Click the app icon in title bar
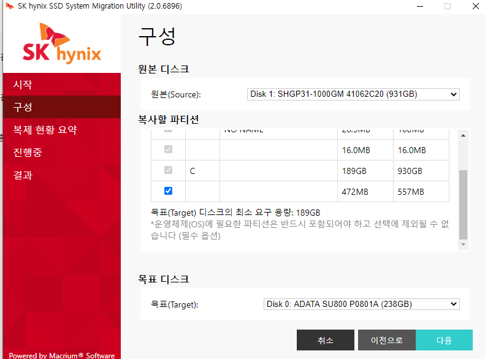The height and width of the screenshot is (359, 485). pos(10,6)
